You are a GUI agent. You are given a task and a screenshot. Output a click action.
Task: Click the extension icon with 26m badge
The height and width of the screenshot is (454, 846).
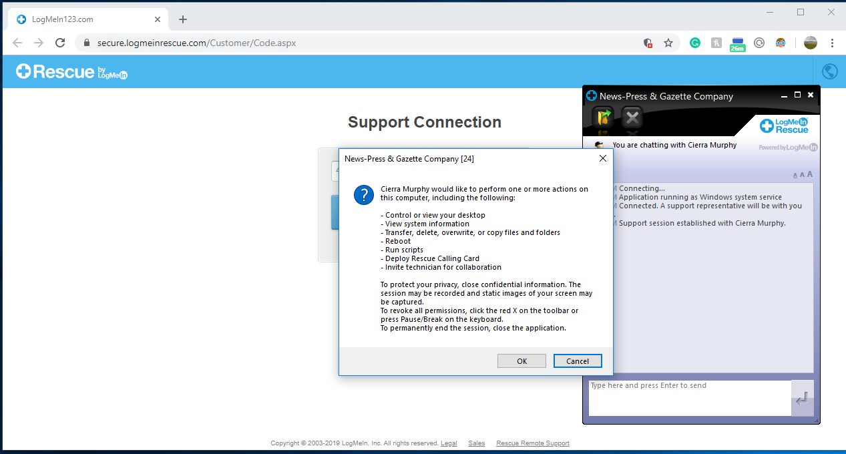[738, 43]
